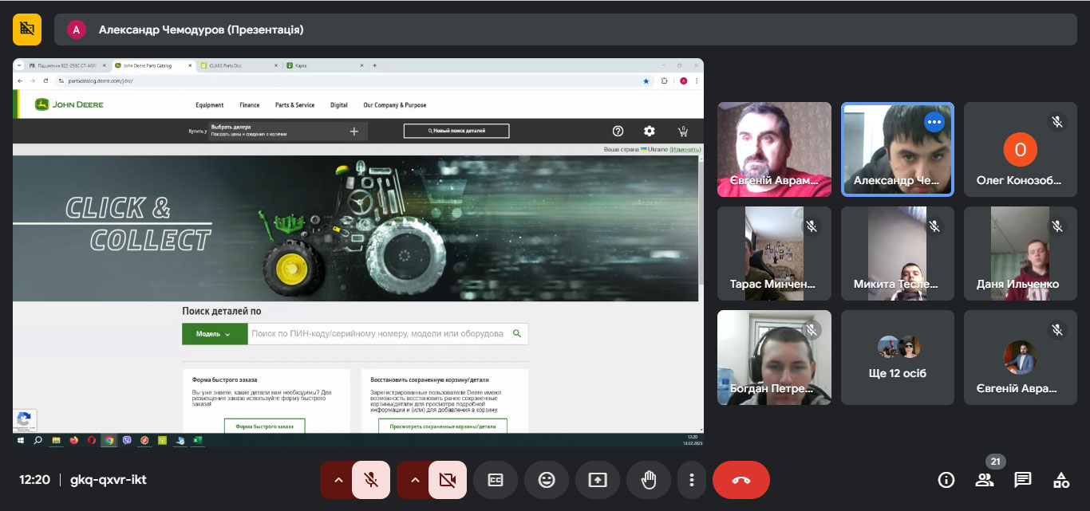Screen dimensions: 1090x511
Task: Click the meeting code gkq-qxvr-ikt
Action: click(109, 480)
